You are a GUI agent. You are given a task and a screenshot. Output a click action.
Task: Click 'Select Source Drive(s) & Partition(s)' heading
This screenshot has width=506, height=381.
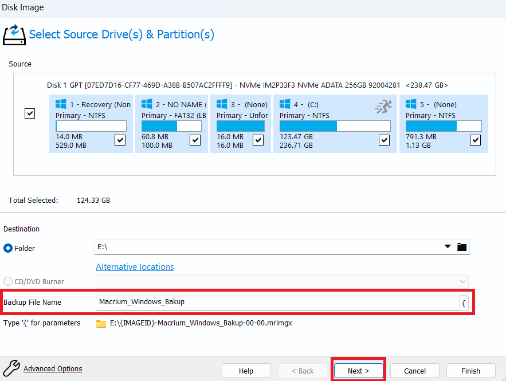pos(121,34)
